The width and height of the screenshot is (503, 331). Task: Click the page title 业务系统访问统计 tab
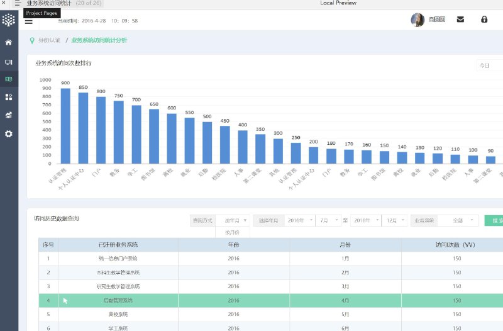pyautogui.click(x=49, y=3)
